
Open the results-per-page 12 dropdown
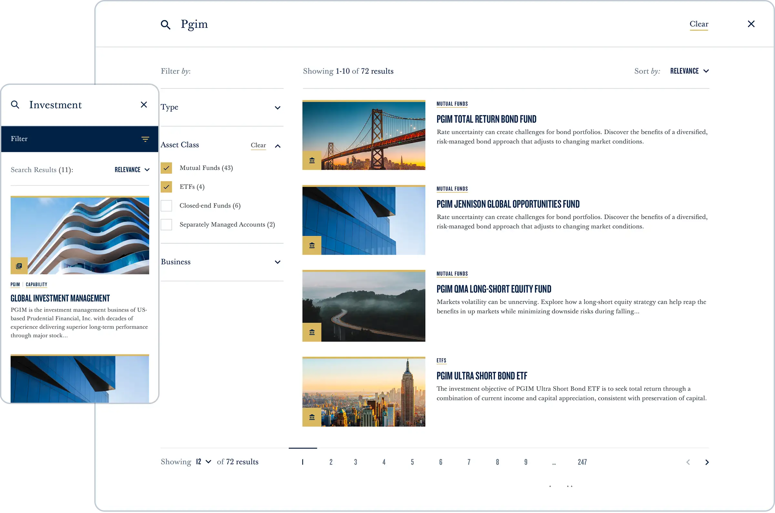203,462
